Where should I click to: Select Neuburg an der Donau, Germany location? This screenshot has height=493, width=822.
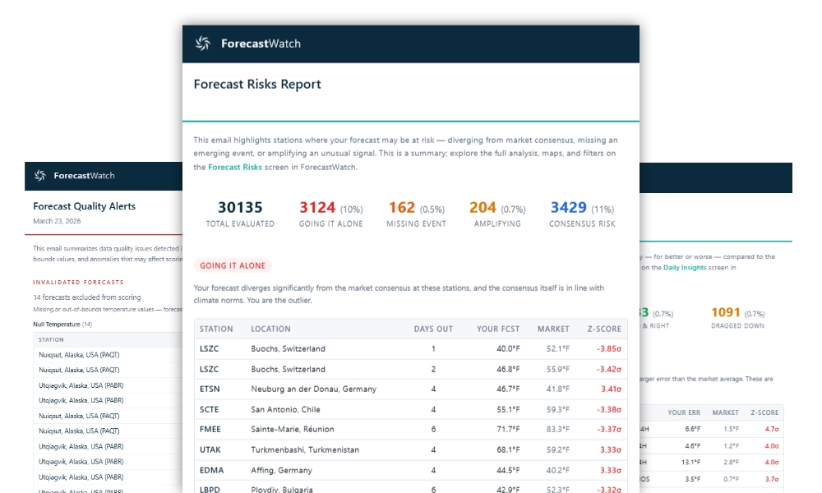click(313, 389)
